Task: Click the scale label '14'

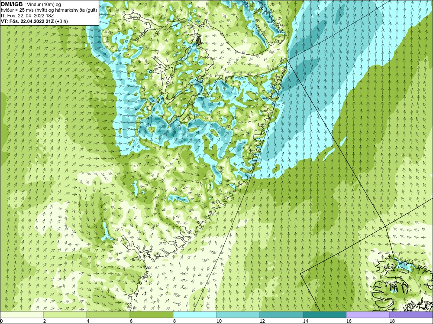Action: click(x=305, y=321)
